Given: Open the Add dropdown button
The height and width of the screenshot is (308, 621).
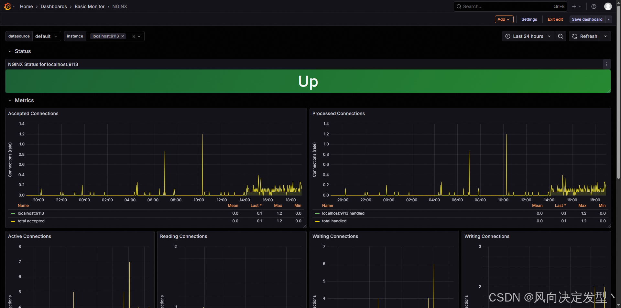Looking at the screenshot, I should pos(504,19).
